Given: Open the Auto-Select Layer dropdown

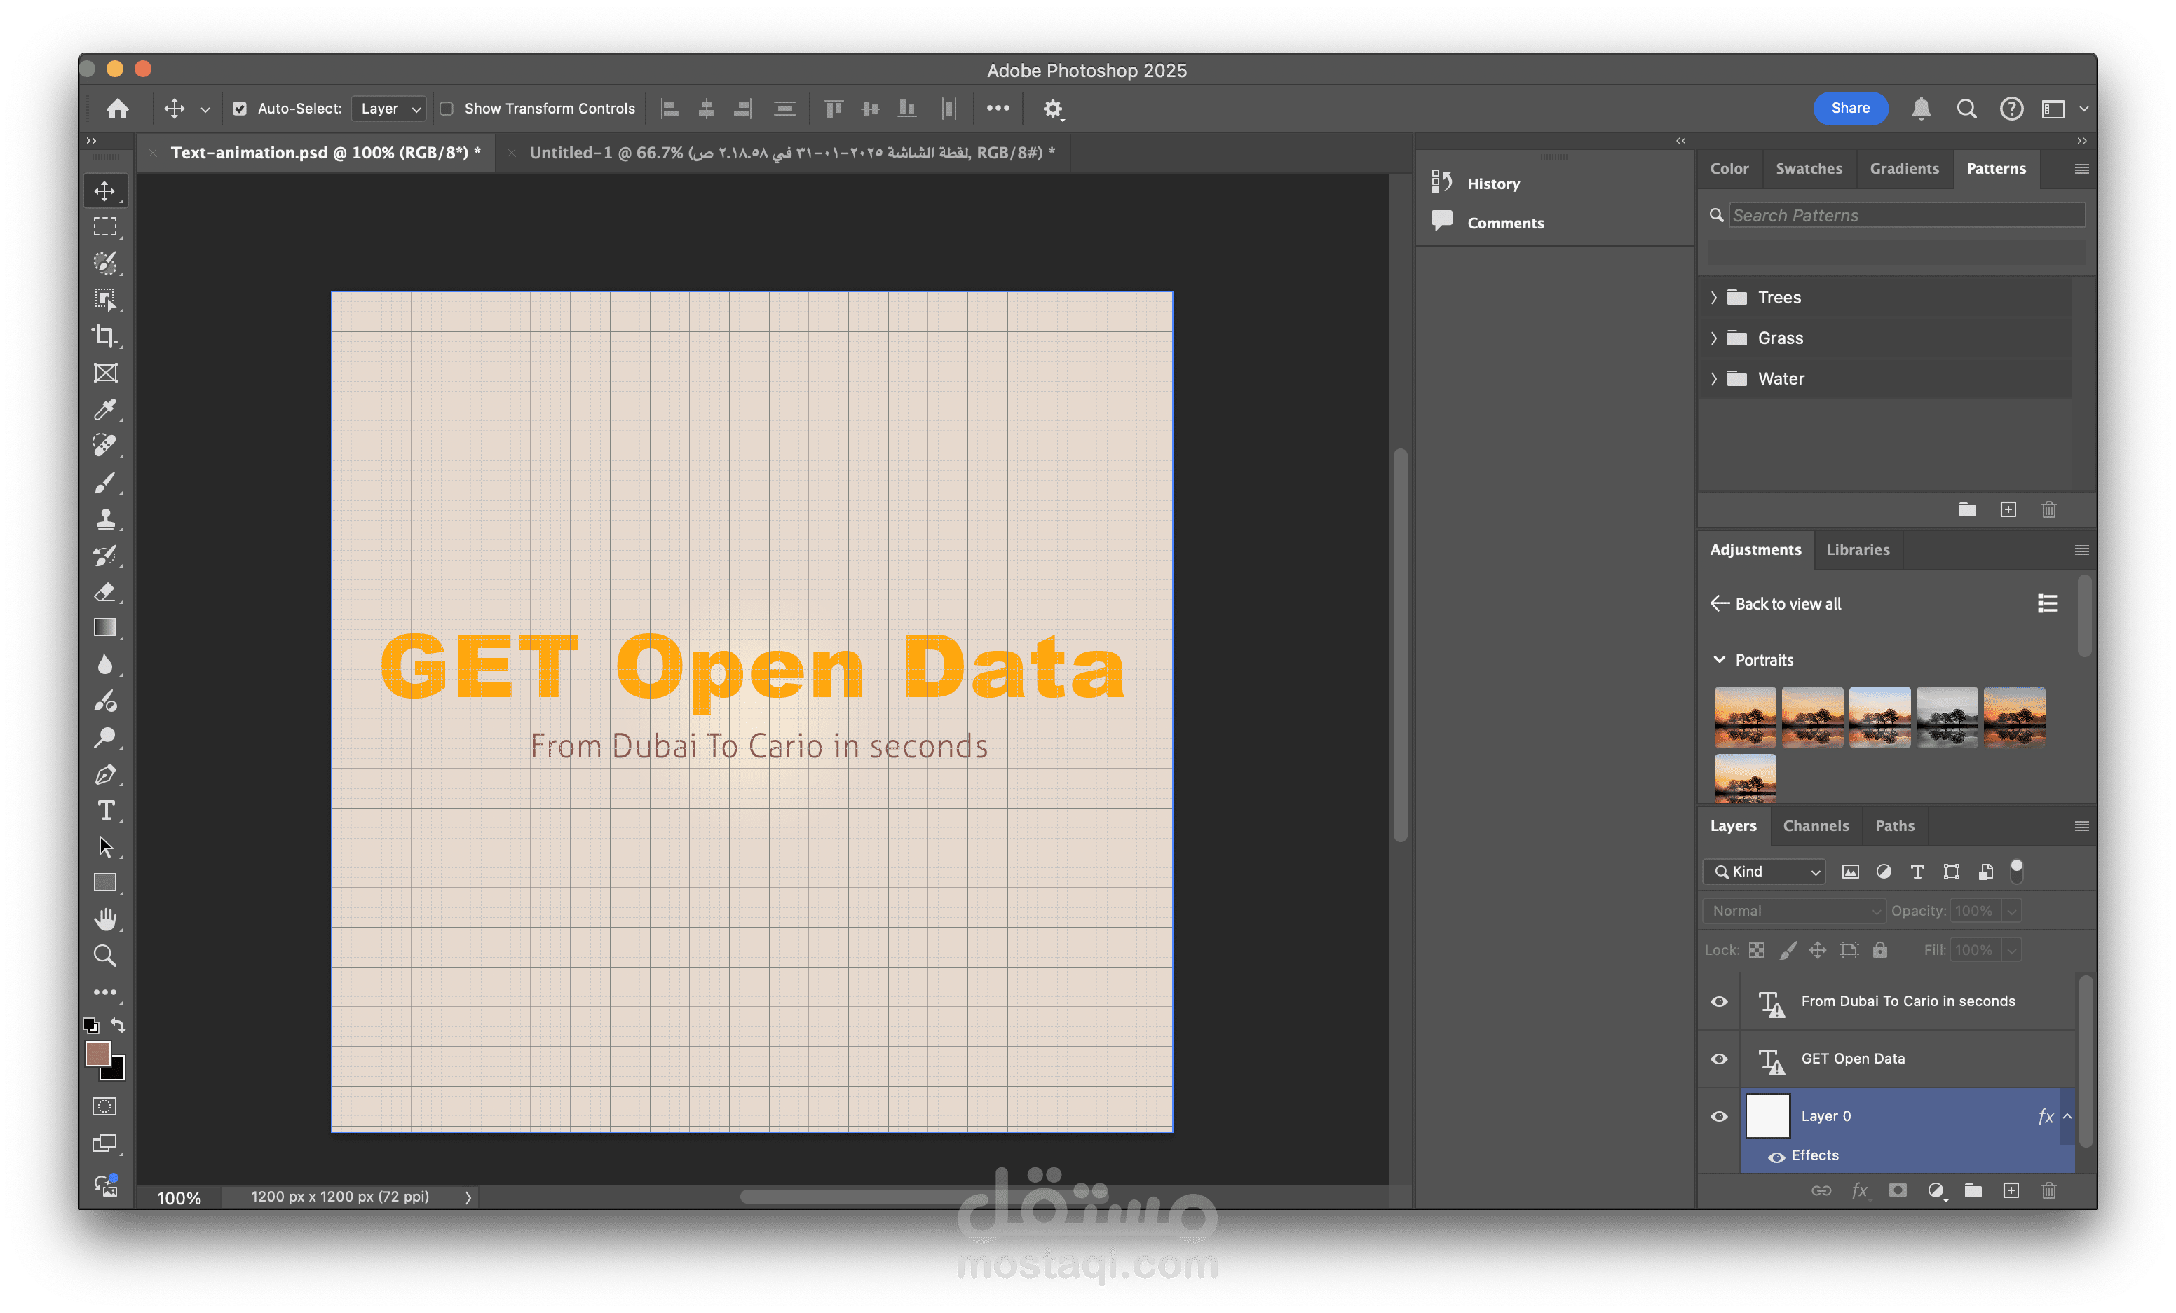Looking at the screenshot, I should (x=390, y=109).
